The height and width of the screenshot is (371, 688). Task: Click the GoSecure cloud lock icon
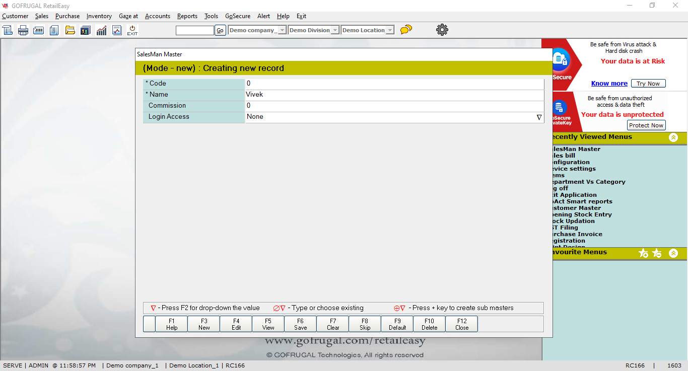coord(560,59)
